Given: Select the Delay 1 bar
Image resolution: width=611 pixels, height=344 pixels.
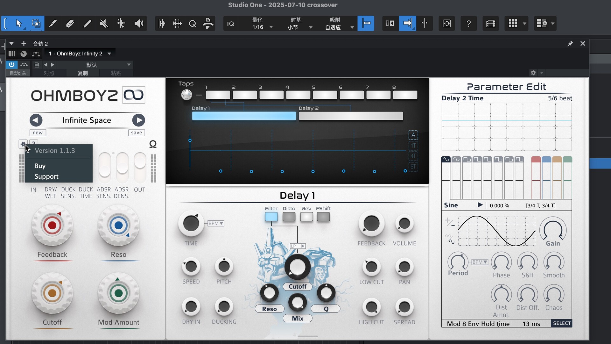Looking at the screenshot, I should [244, 116].
